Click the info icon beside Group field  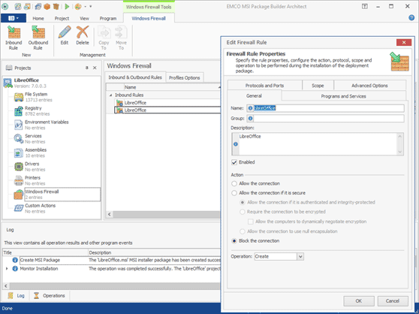pyautogui.click(x=250, y=119)
